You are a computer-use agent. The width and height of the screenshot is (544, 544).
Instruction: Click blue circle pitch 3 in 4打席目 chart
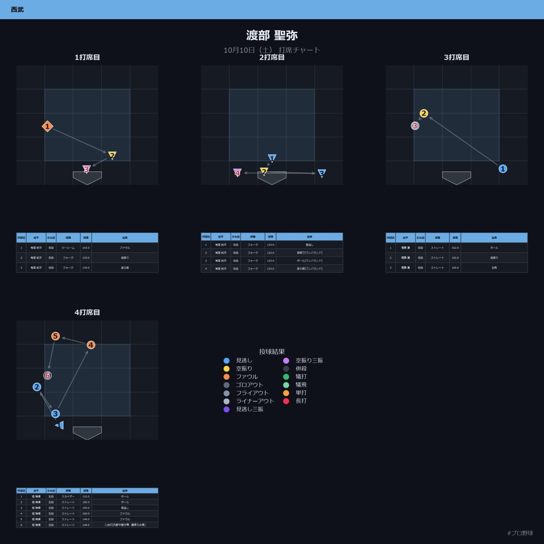click(x=56, y=414)
